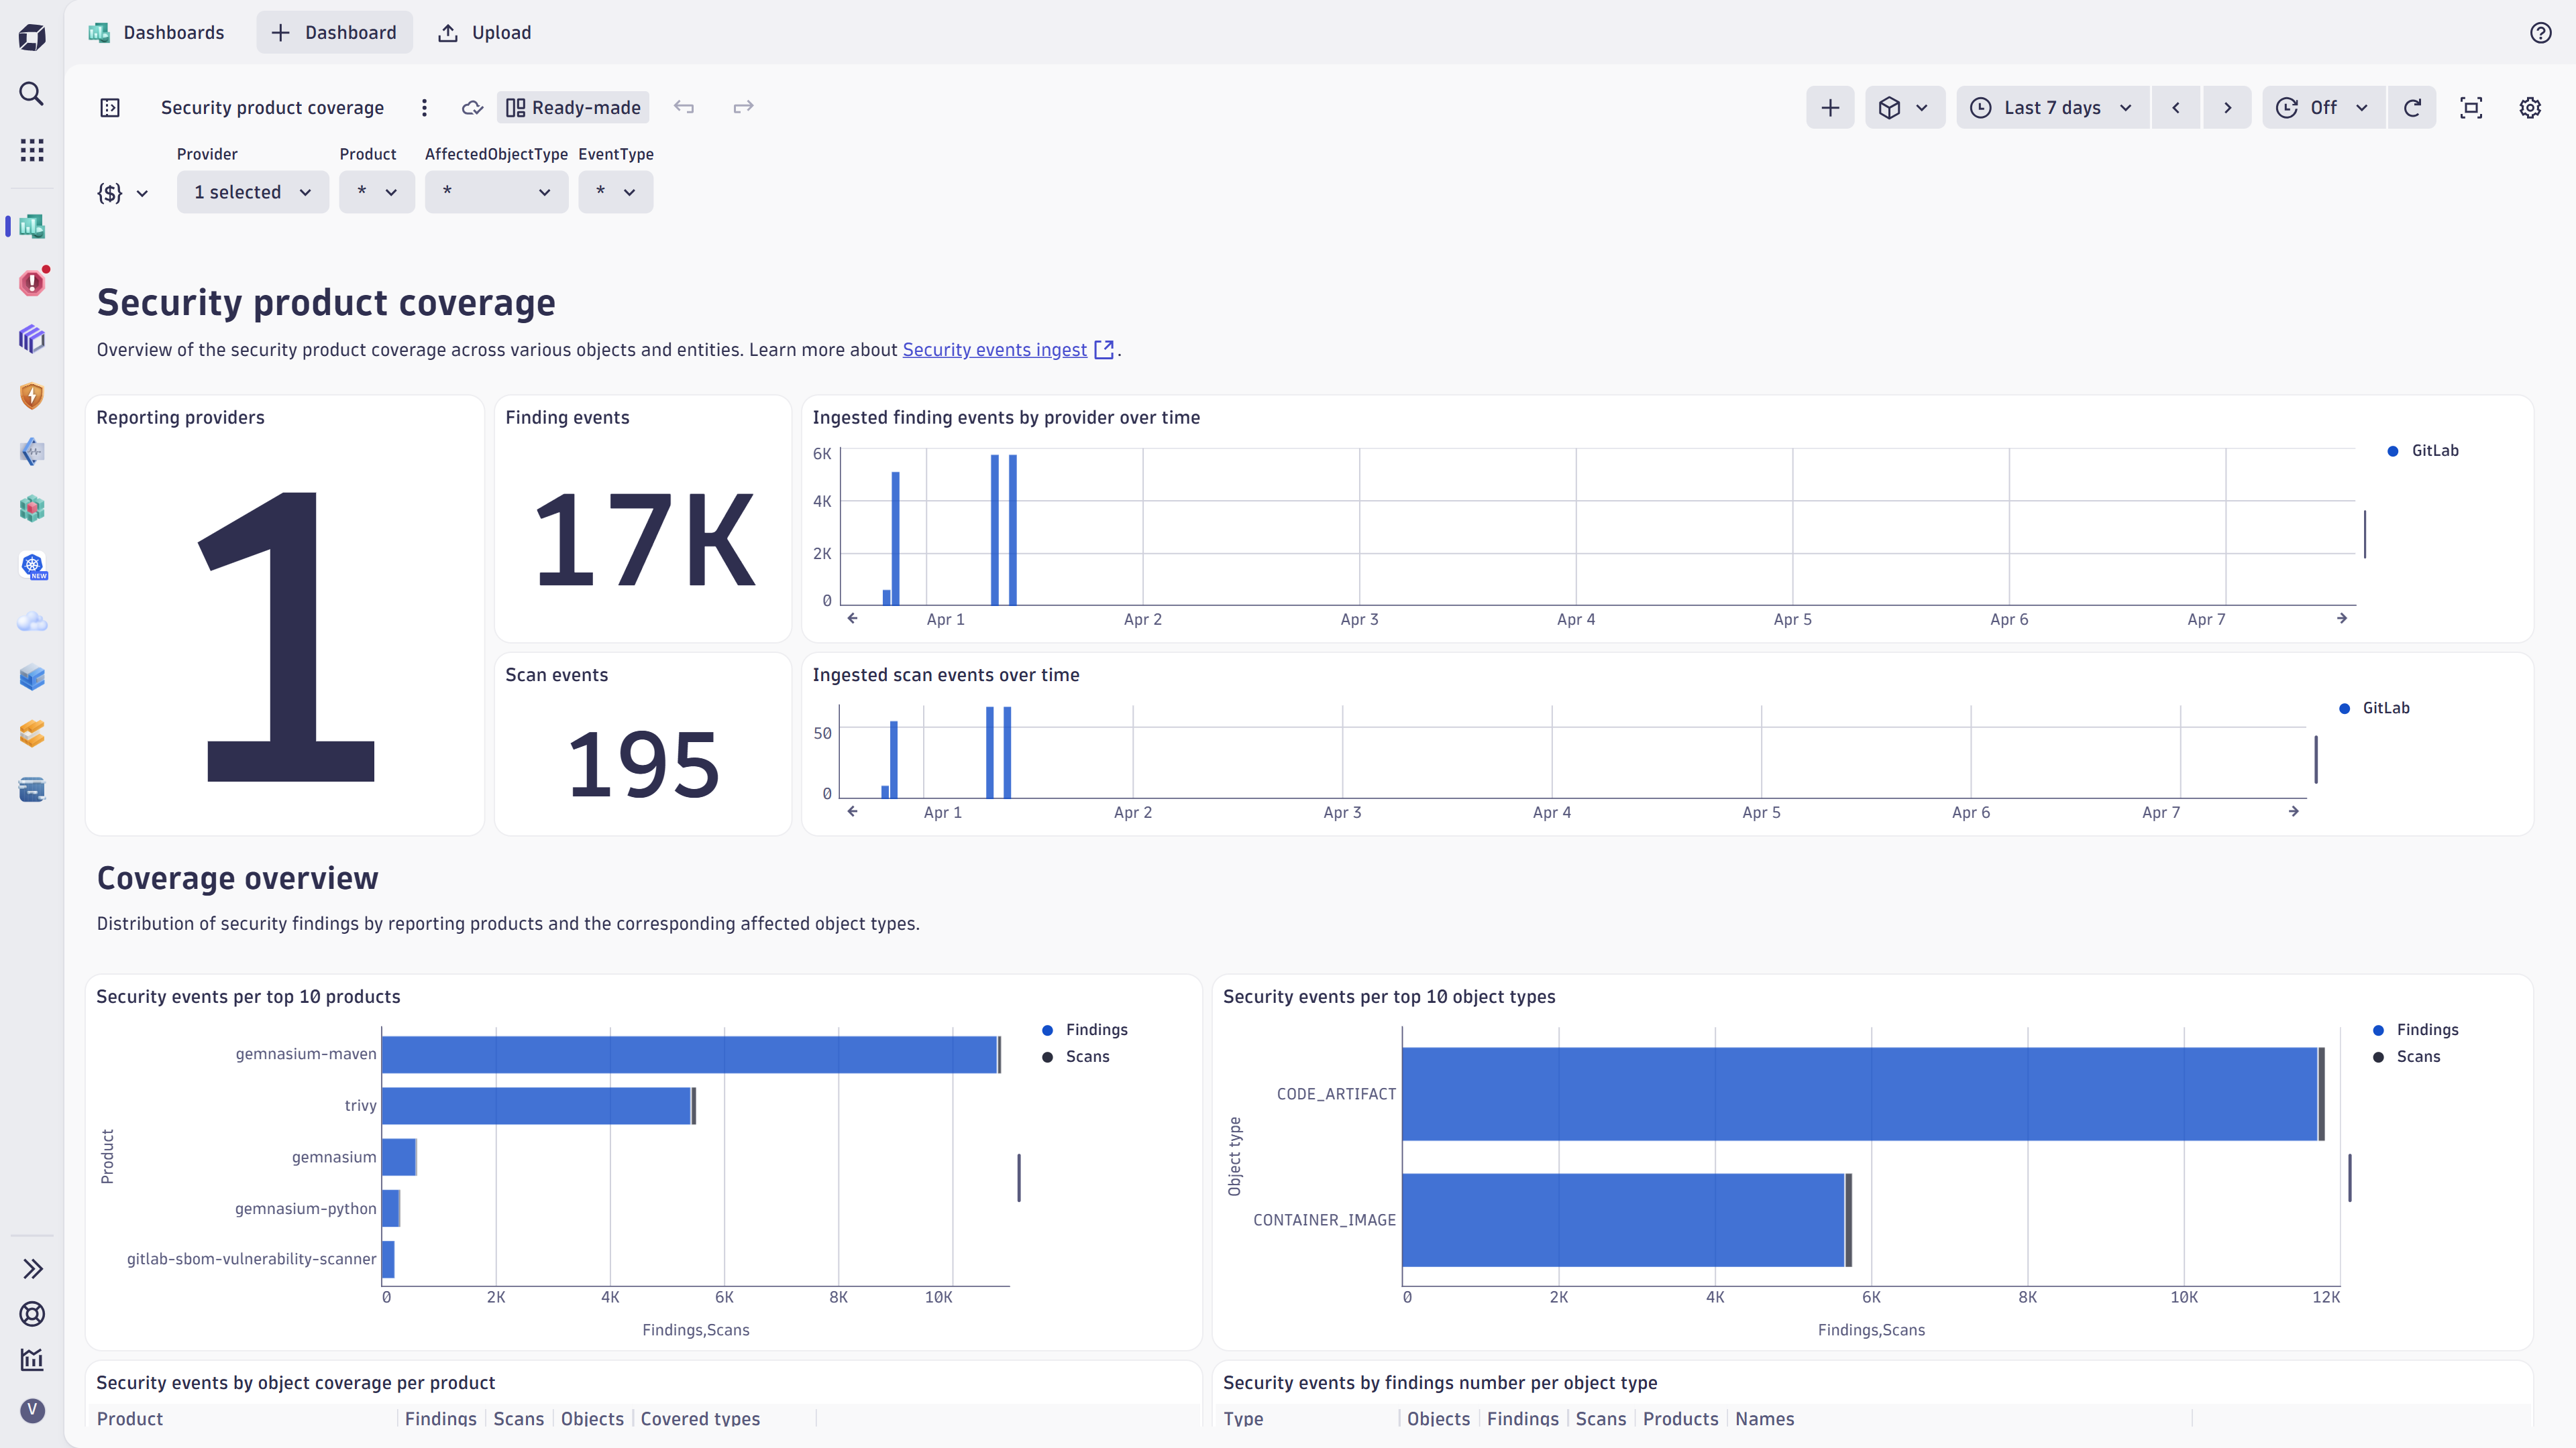Add a new tile with plus button
Screen dimensions: 2576x1448
tap(1830, 108)
